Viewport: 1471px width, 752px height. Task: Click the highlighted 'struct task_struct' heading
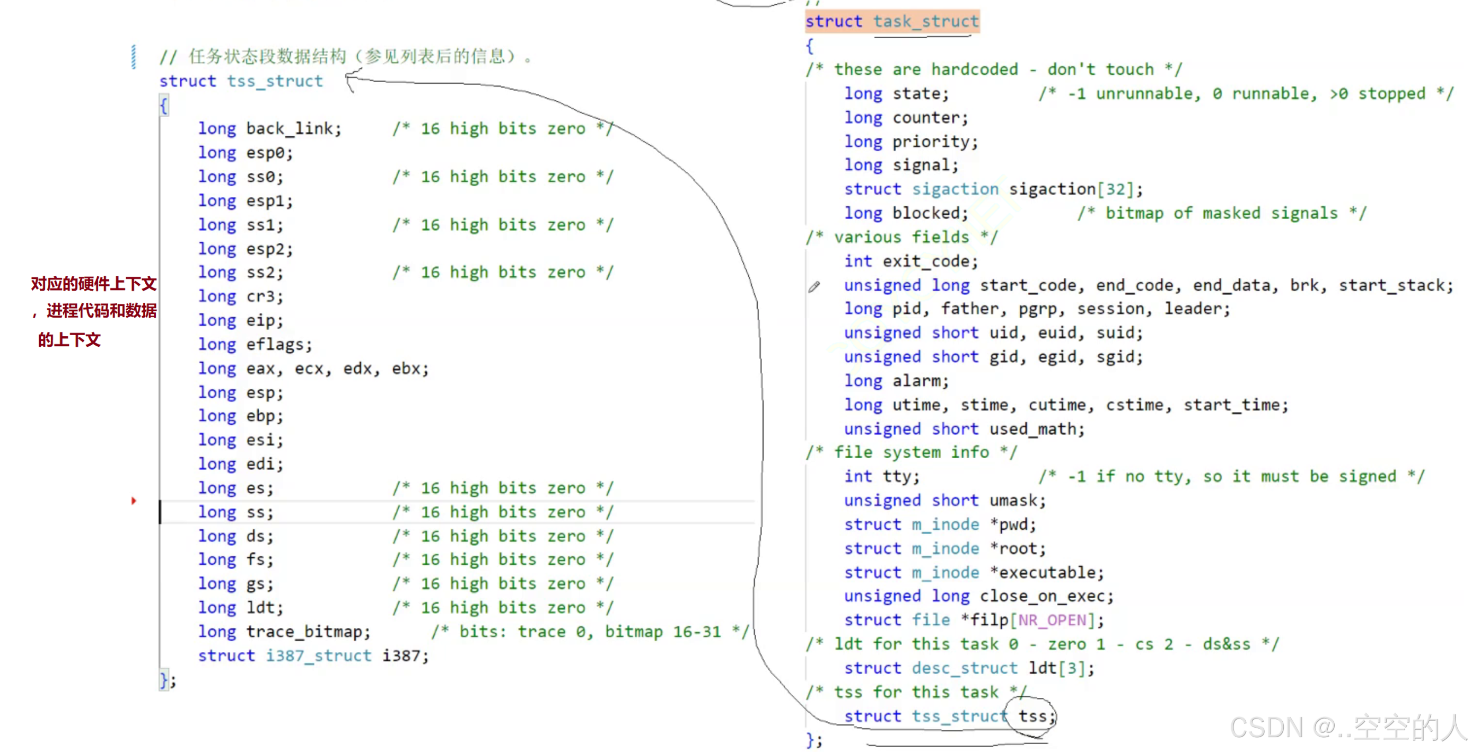(891, 22)
